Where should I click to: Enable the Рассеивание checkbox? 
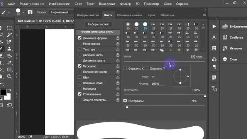pyautogui.click(x=80, y=44)
